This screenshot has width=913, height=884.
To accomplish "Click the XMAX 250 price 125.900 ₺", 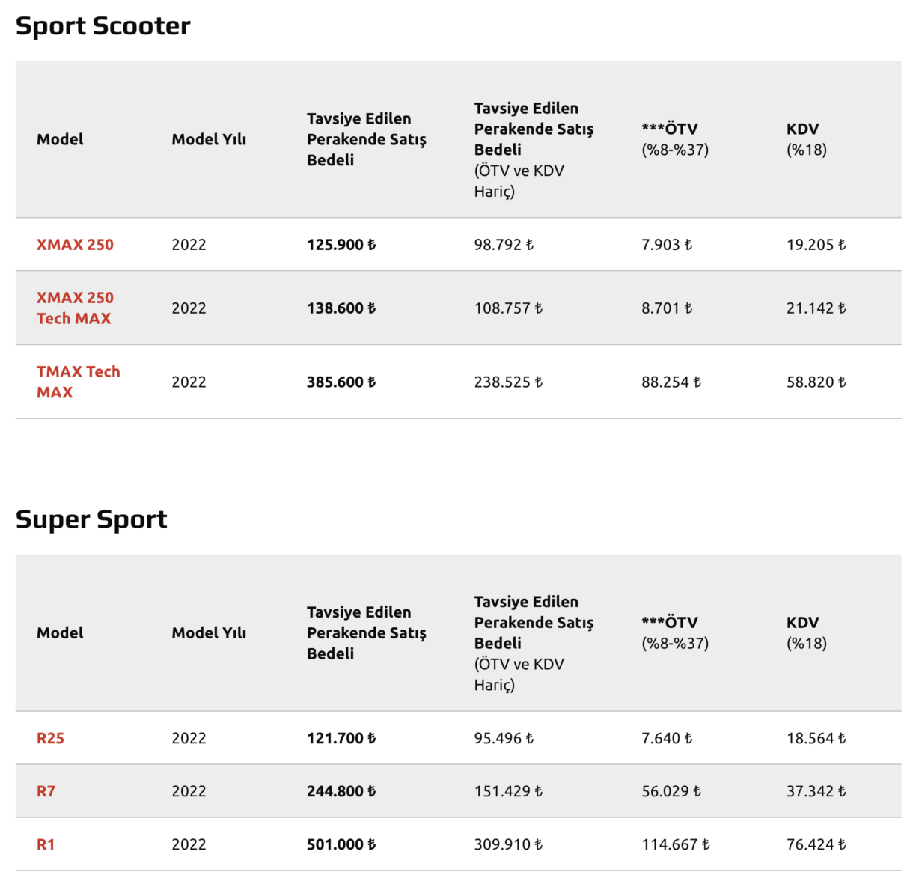I will pyautogui.click(x=341, y=245).
